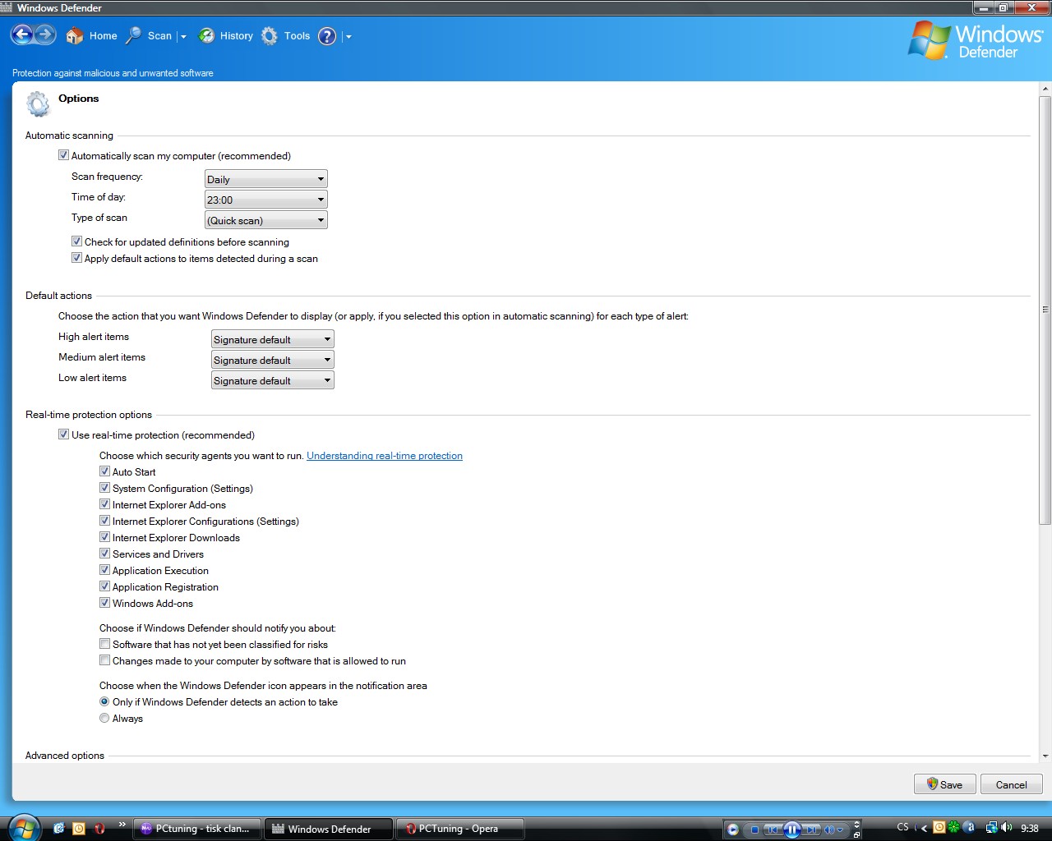Click the orange clock Quick Launch icon
Image resolution: width=1052 pixels, height=841 pixels.
point(79,829)
